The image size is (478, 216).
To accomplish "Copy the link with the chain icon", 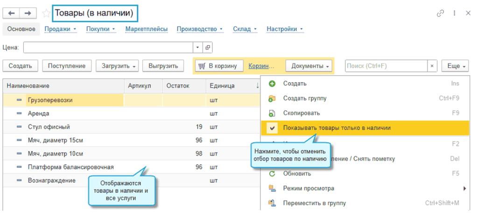I will tap(440, 13).
